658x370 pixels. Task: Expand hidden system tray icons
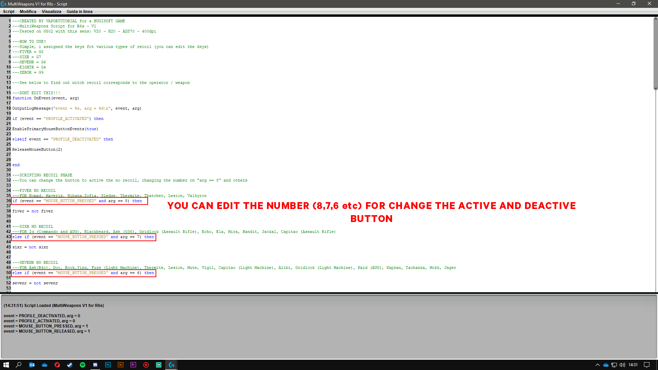click(x=598, y=365)
